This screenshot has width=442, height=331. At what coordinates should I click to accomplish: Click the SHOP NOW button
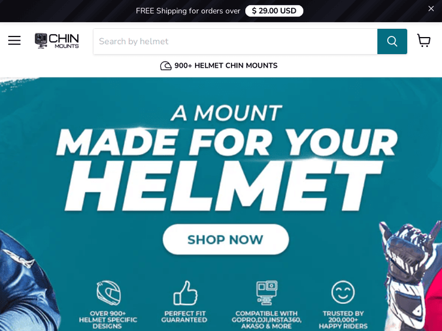226,240
